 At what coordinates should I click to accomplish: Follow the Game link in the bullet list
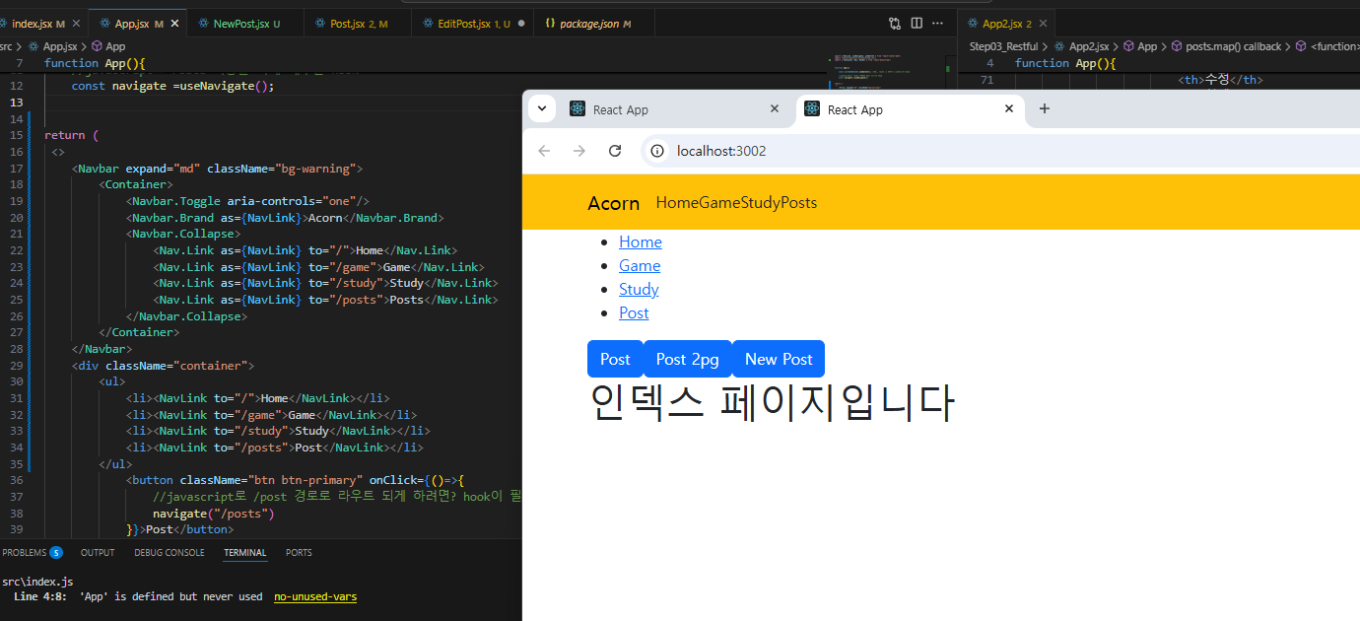pyautogui.click(x=640, y=266)
